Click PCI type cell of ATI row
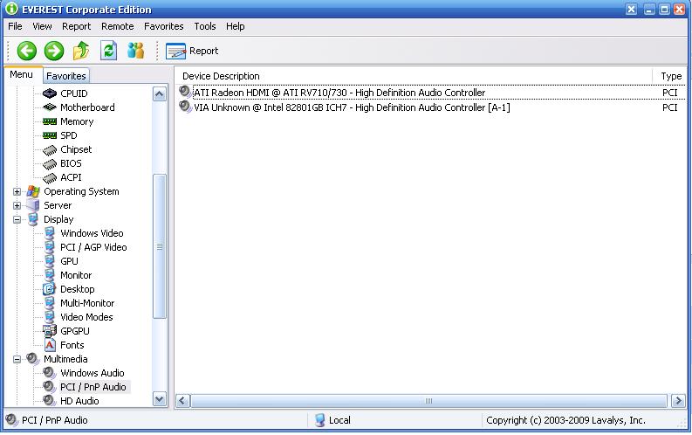692x435 pixels. click(x=669, y=93)
